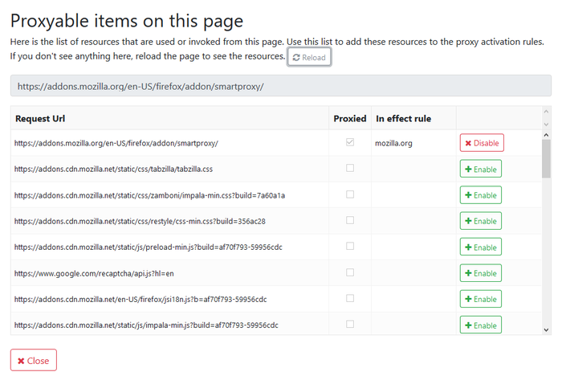Enable proxy for preload-min.js resource
562x376 pixels.
point(480,247)
